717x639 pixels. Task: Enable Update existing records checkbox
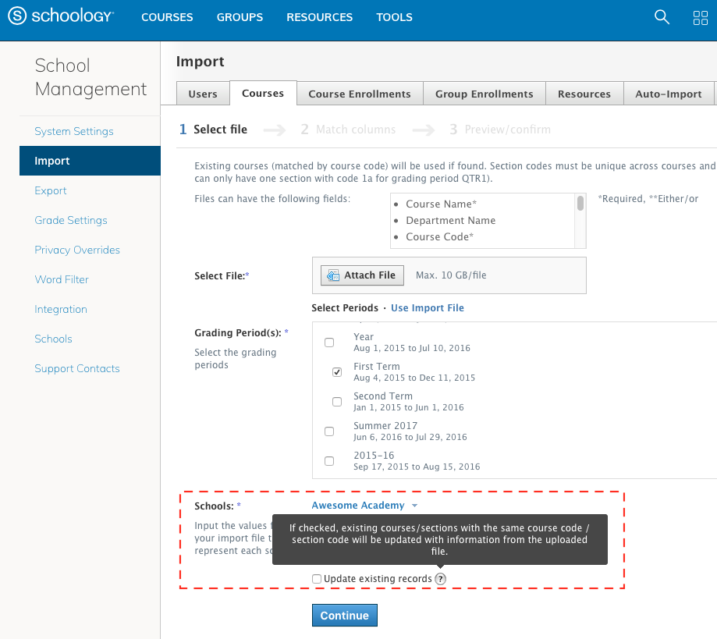click(x=317, y=579)
